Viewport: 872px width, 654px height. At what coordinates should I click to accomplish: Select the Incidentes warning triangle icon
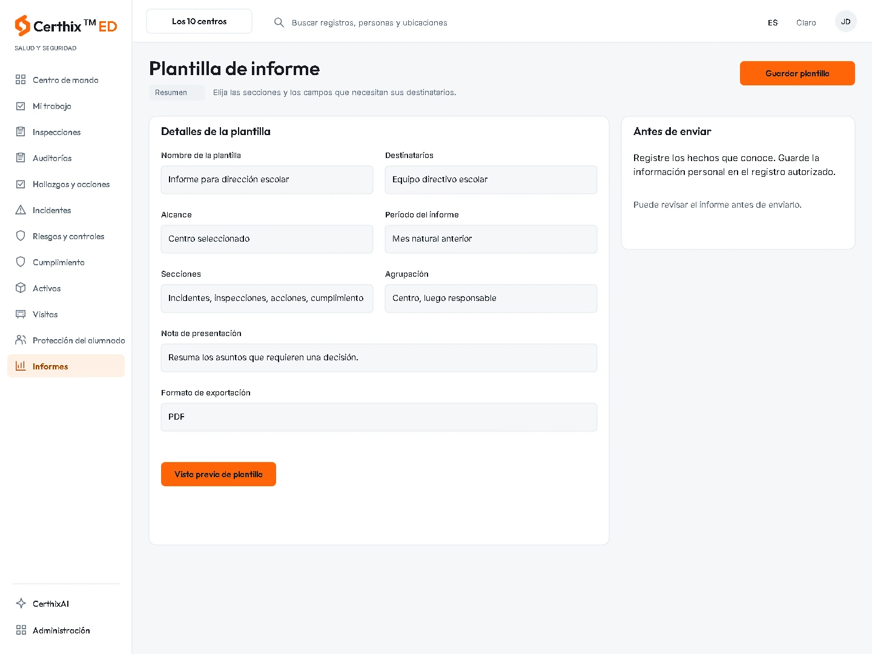[21, 210]
